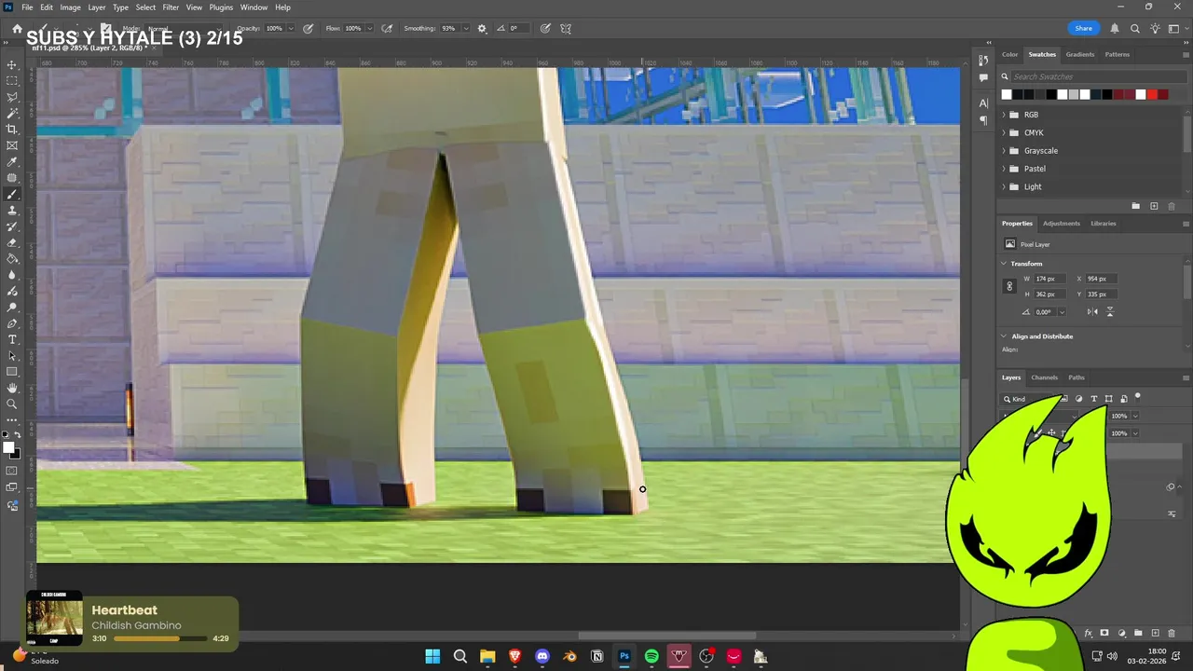Open symmetry butterfly paint options
1193x671 pixels.
[x=566, y=29]
